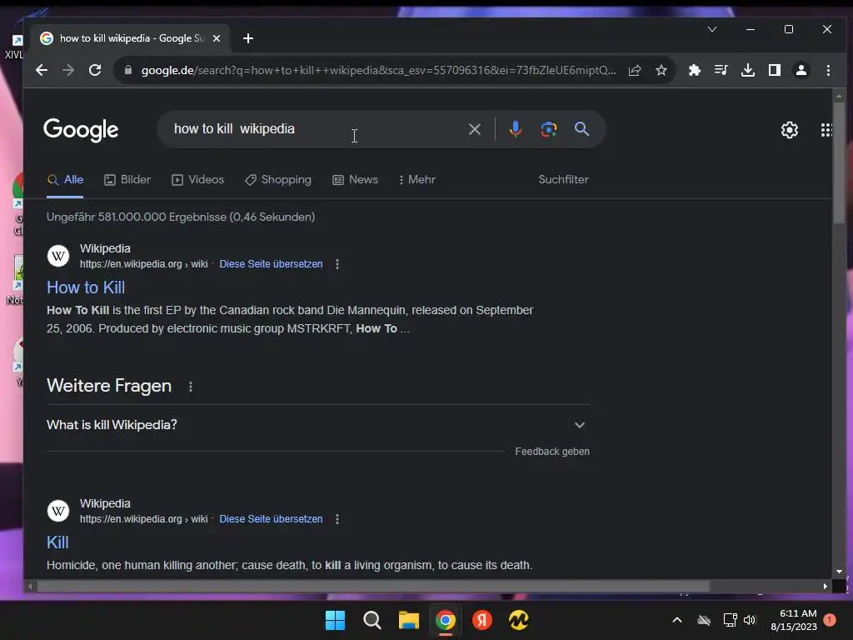853x640 pixels.
Task: Open a new browser tab
Action: coord(248,38)
